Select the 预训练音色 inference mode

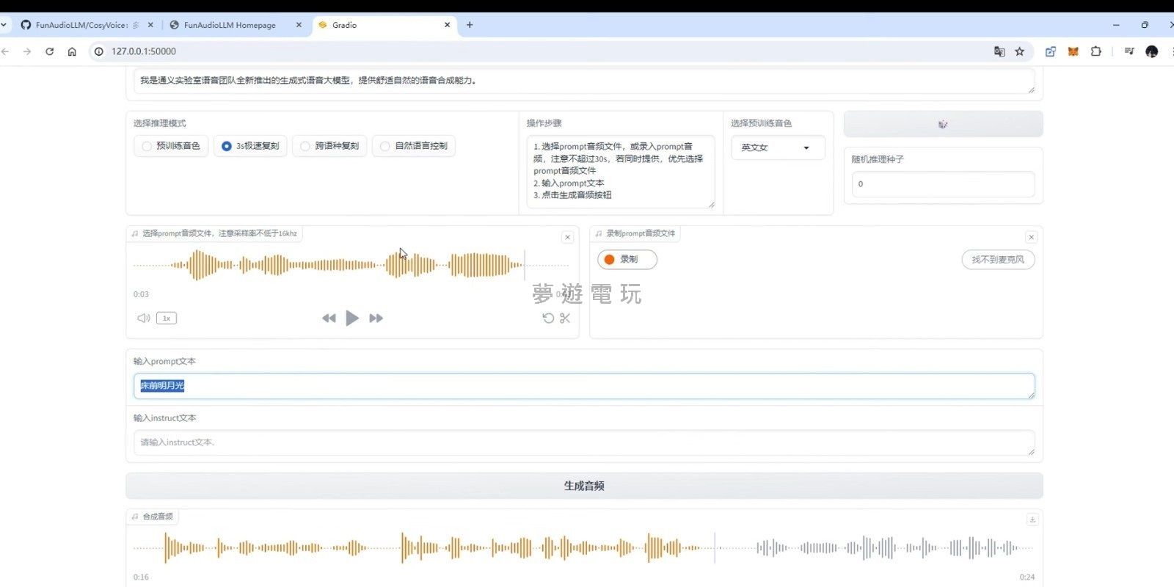pyautogui.click(x=171, y=146)
